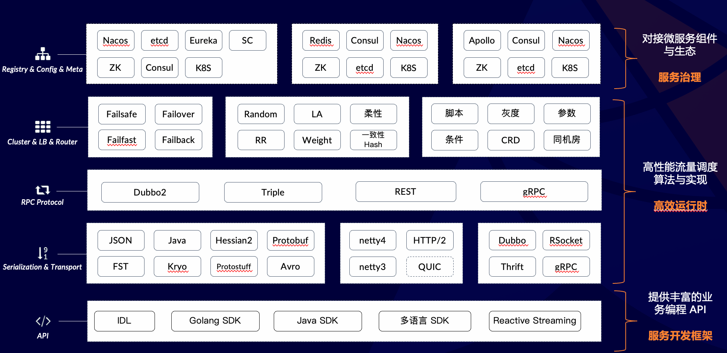The width and height of the screenshot is (727, 353).
Task: Click the RPC Protocol loop arrows icon
Action: [42, 190]
